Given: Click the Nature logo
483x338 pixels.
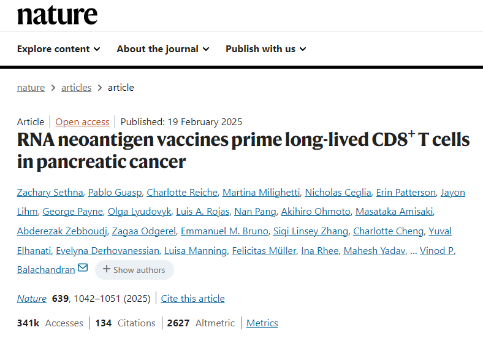Looking at the screenshot, I should point(57,15).
